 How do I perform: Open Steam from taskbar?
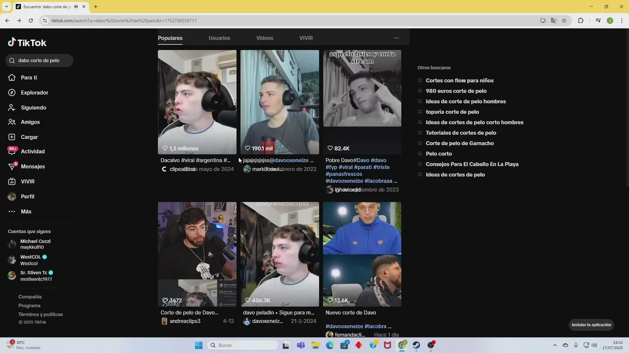coord(416,345)
